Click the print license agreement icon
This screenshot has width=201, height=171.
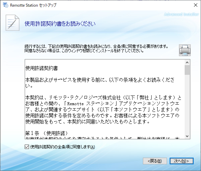coord(185,50)
